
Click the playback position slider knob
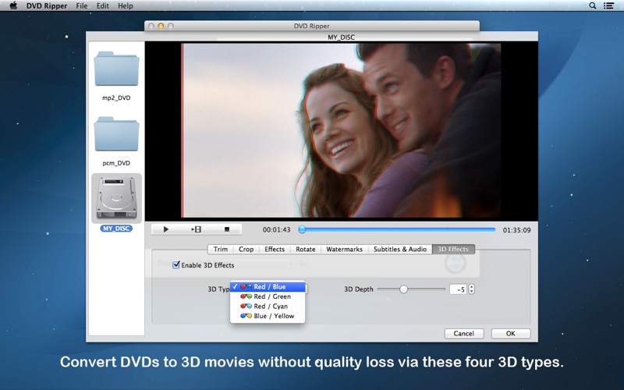(302, 229)
